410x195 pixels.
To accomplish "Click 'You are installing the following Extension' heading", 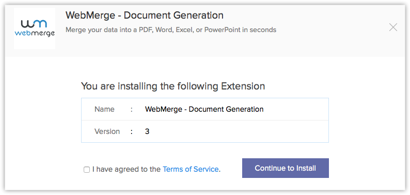I will 173,86.
